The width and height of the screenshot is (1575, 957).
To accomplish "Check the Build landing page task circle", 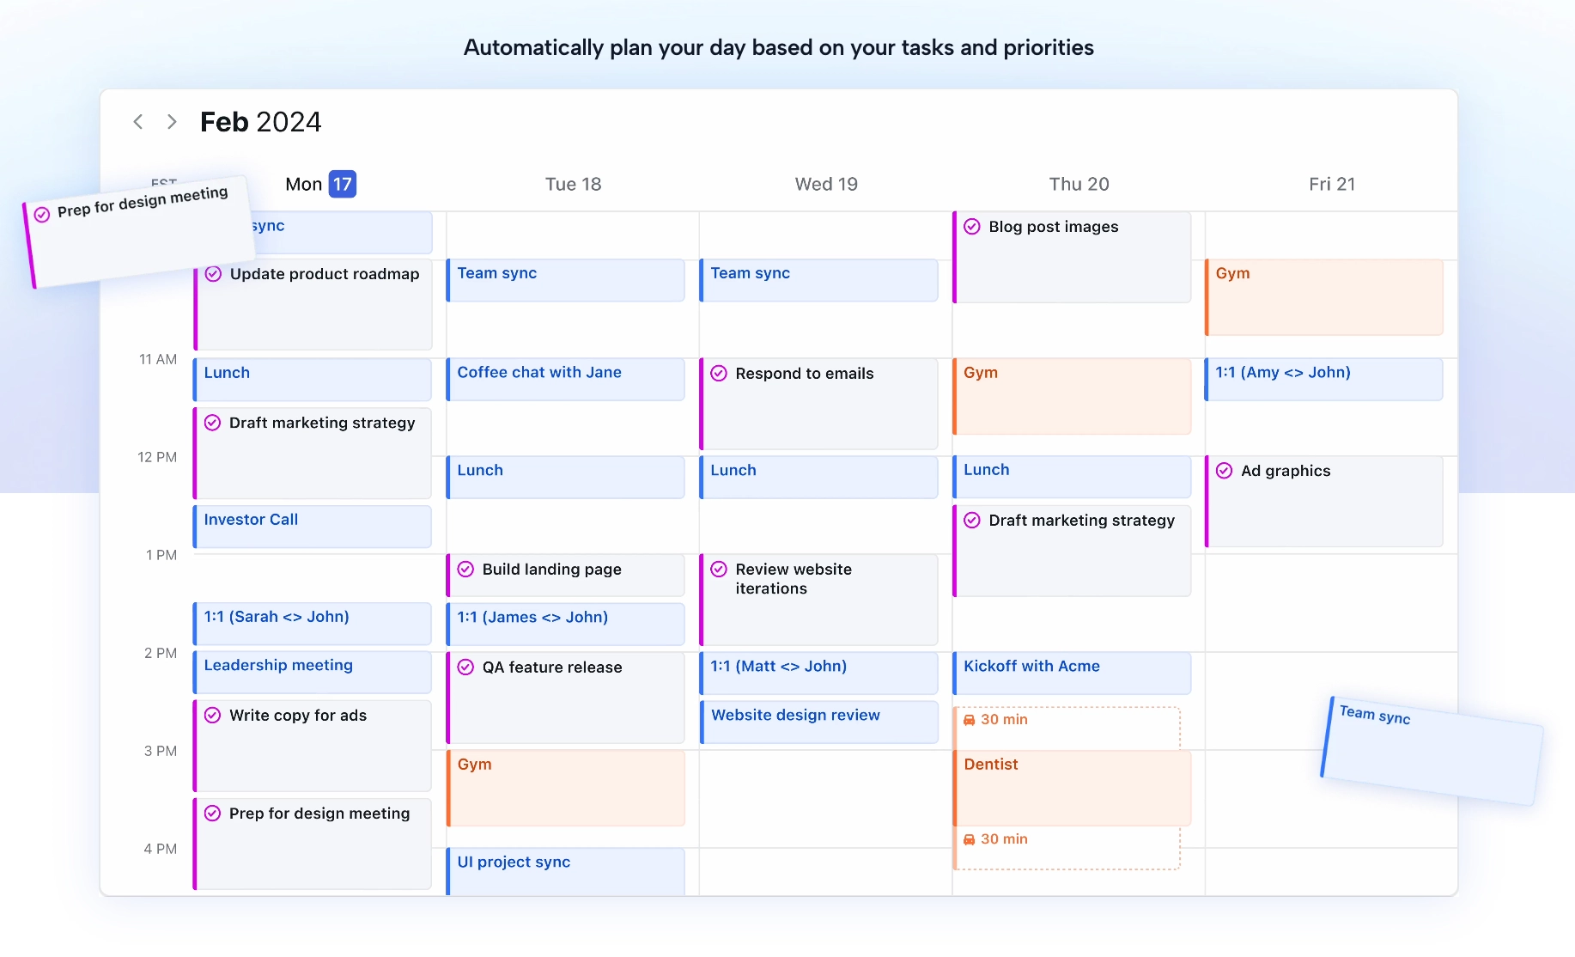I will (x=465, y=570).
